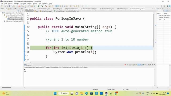Open the Refactor menu

(17, 4)
